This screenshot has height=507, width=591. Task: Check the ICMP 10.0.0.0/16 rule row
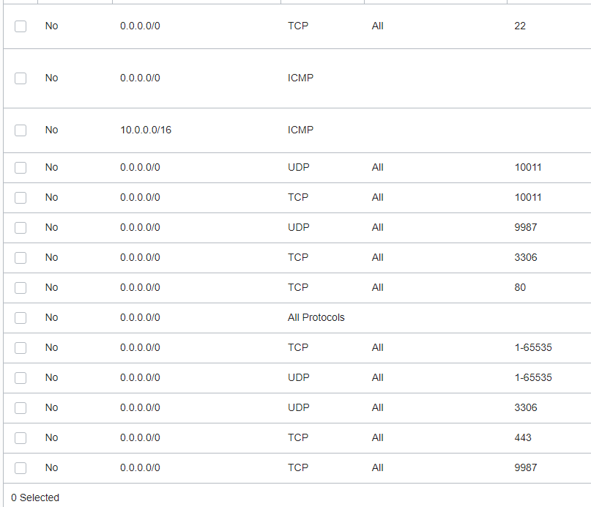click(x=21, y=130)
